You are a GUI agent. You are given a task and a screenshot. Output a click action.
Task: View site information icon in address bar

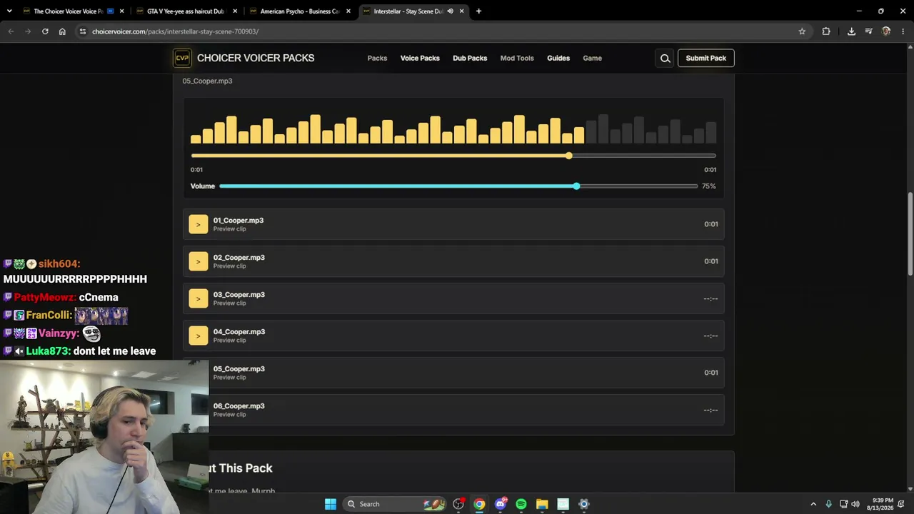[83, 31]
